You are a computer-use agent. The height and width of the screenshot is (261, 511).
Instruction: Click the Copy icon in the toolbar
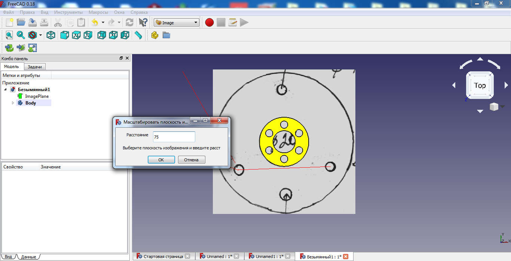69,22
